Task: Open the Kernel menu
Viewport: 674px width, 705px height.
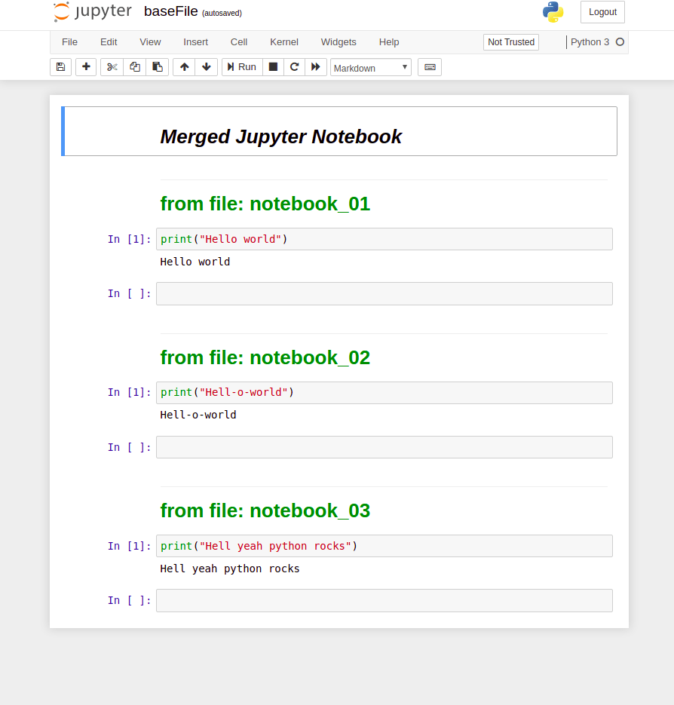Action: click(x=283, y=42)
